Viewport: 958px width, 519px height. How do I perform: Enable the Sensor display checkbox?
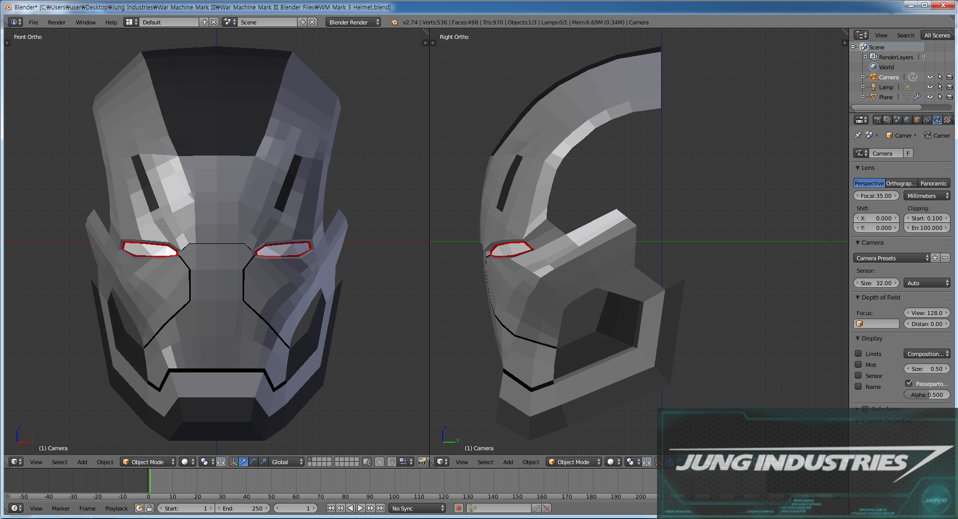858,375
